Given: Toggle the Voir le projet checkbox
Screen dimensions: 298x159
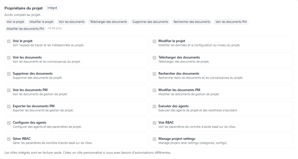Looking at the screenshot, I should (x=9, y=41).
